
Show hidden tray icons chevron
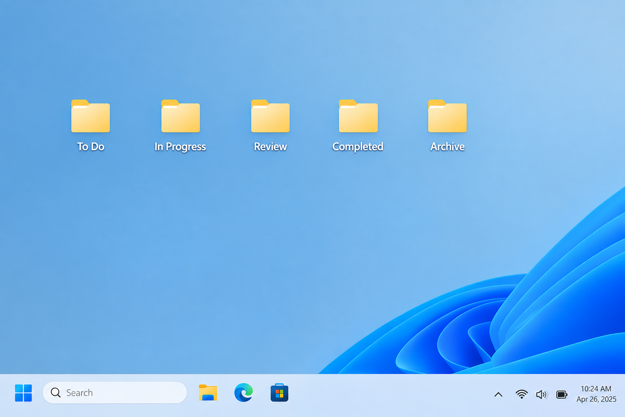[x=498, y=394]
